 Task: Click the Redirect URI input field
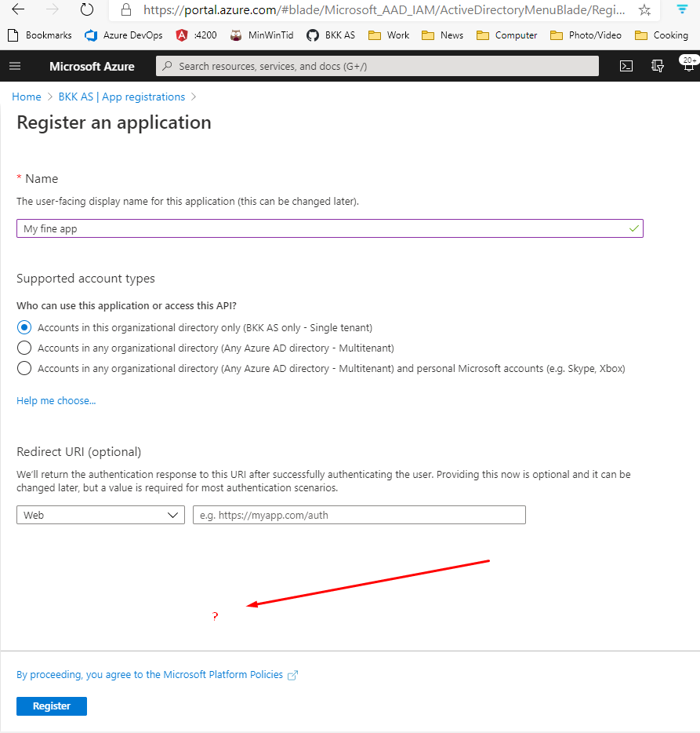coord(358,515)
